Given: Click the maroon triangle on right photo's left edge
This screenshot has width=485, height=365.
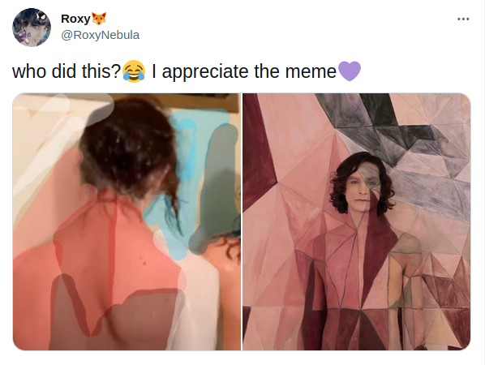Looking at the screenshot, I should (258, 155).
